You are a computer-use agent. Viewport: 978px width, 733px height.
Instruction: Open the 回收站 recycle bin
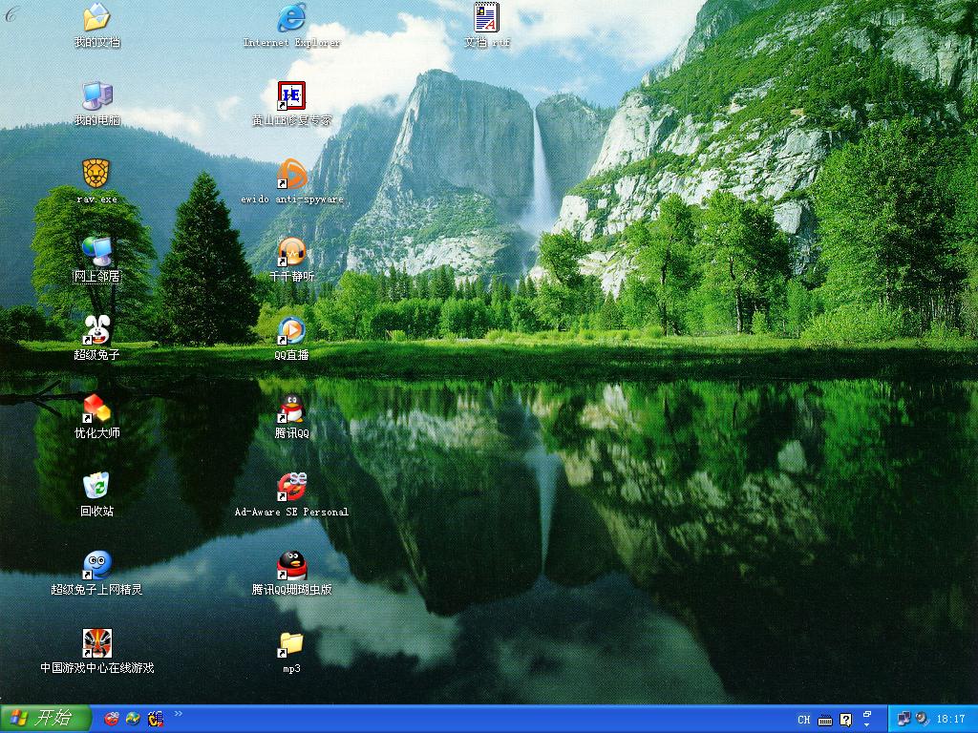pos(96,486)
